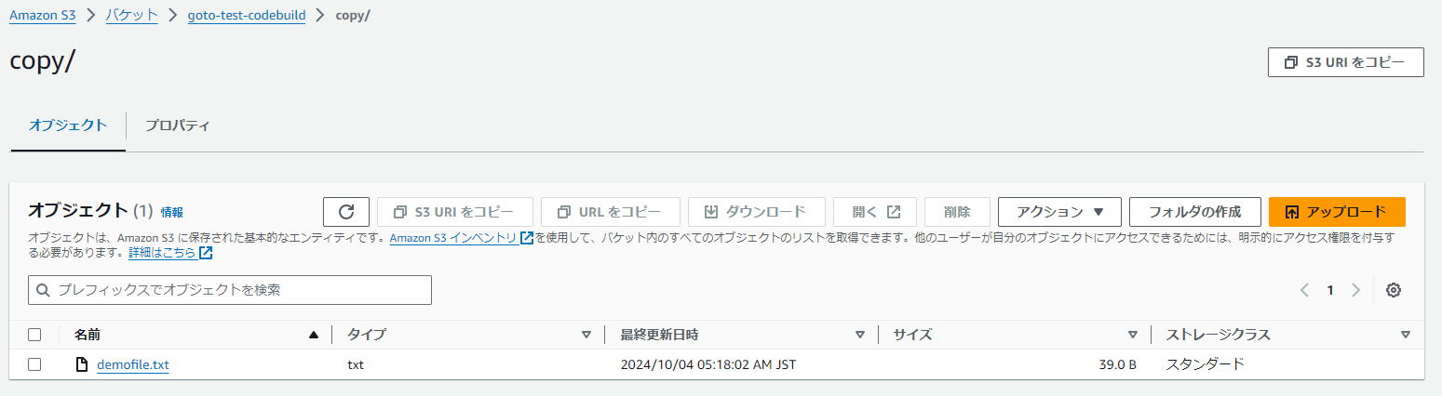Sort by サイズ column arrow
Screen dimensions: 1442x396
click(x=1133, y=335)
